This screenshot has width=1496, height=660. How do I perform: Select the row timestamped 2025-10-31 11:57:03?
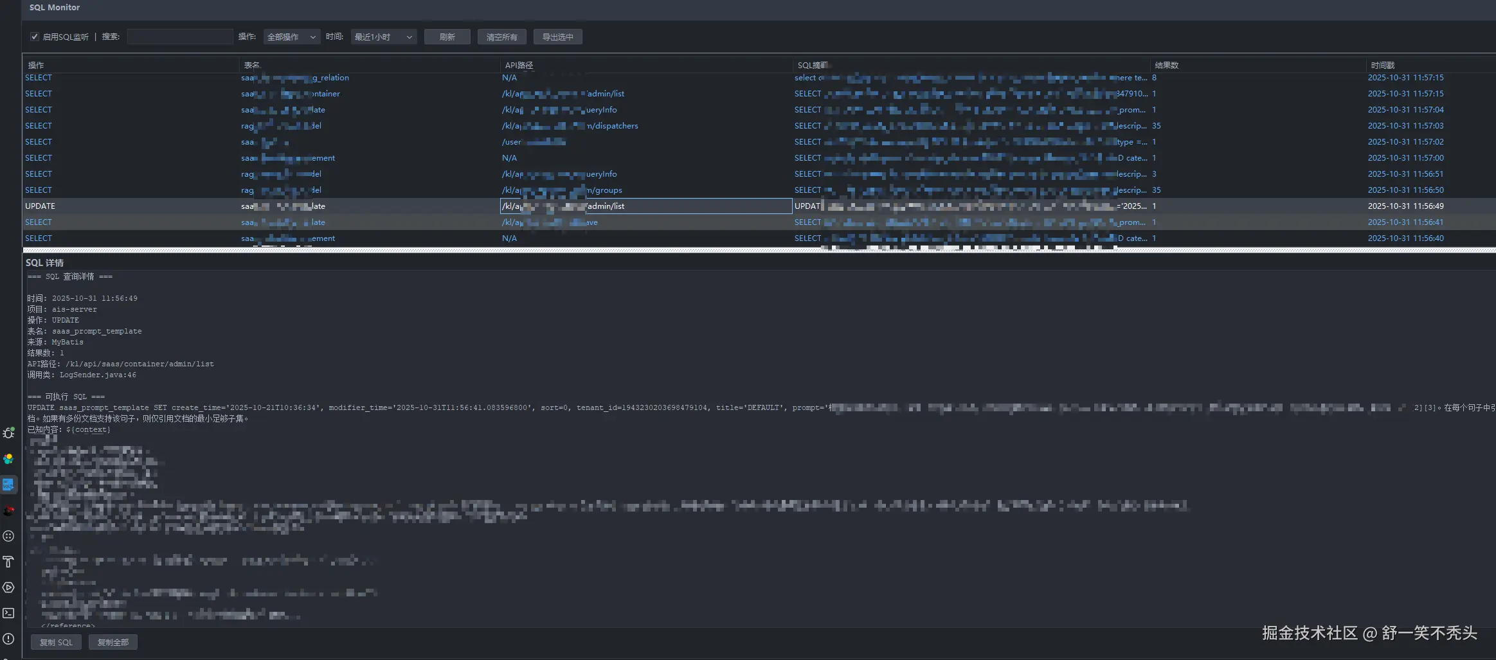click(x=759, y=126)
